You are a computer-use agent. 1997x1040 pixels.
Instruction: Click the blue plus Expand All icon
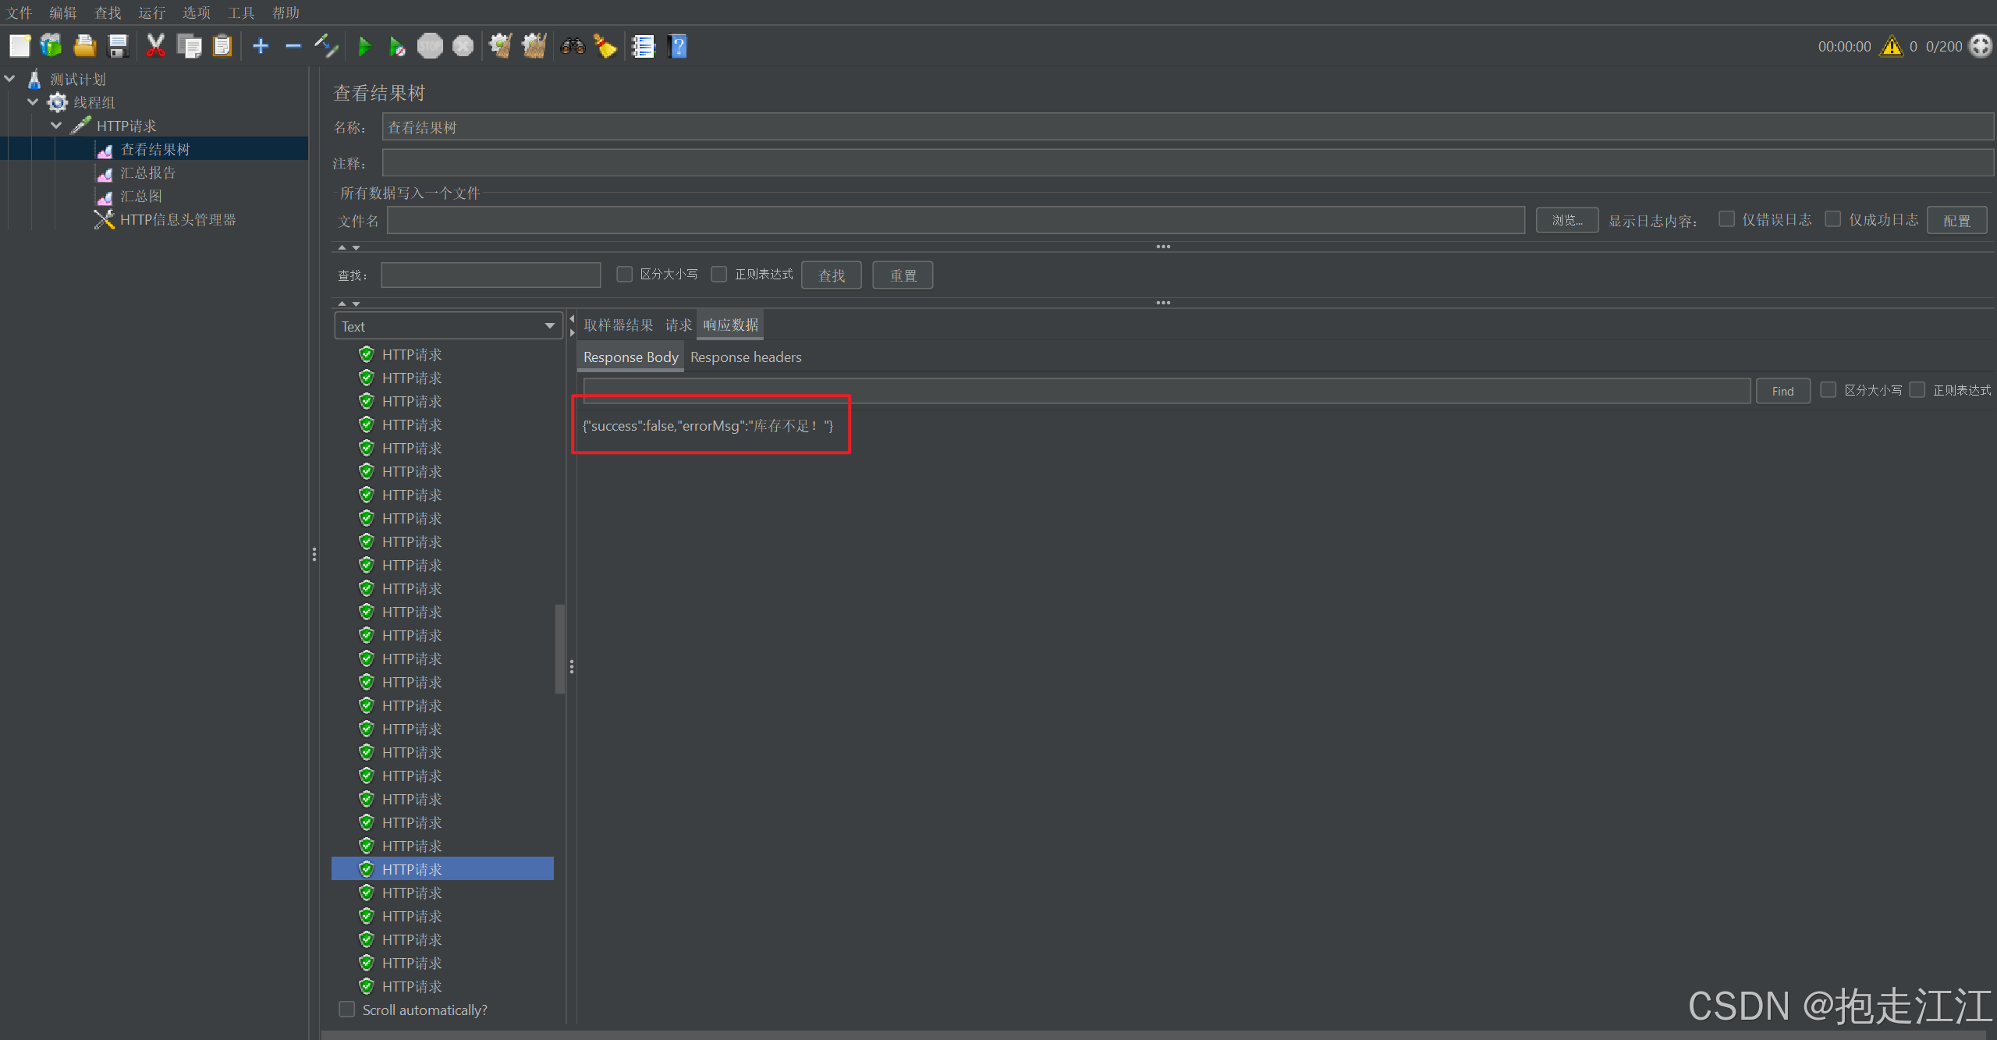tap(261, 46)
